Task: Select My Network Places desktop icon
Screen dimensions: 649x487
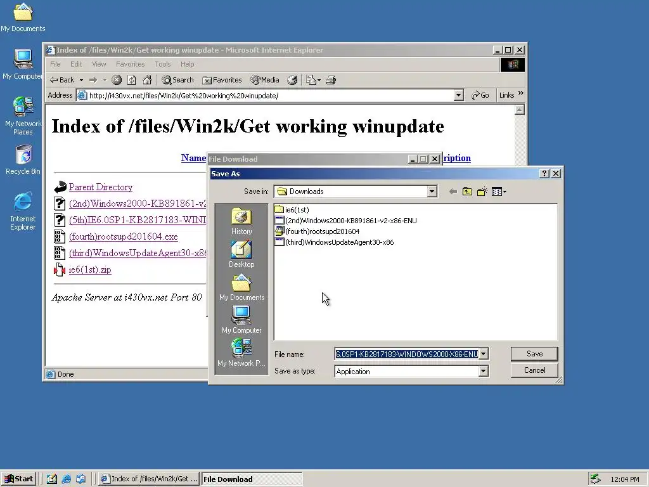Action: pos(23,116)
